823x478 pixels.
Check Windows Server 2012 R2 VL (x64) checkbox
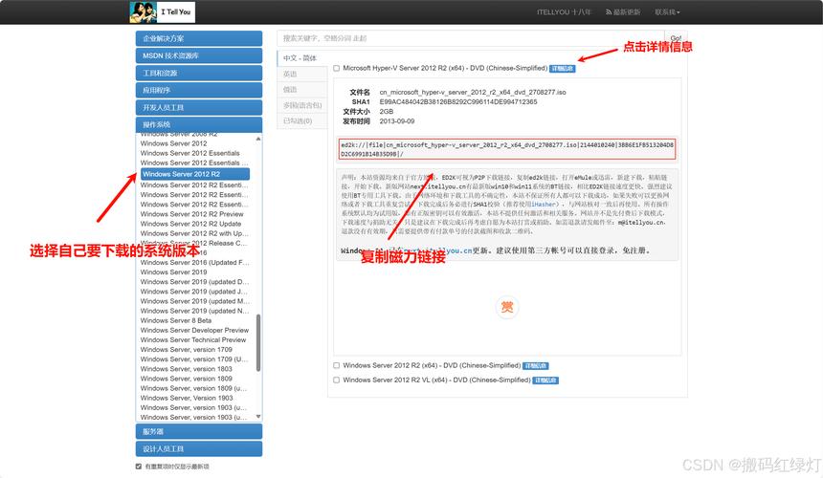coord(337,380)
